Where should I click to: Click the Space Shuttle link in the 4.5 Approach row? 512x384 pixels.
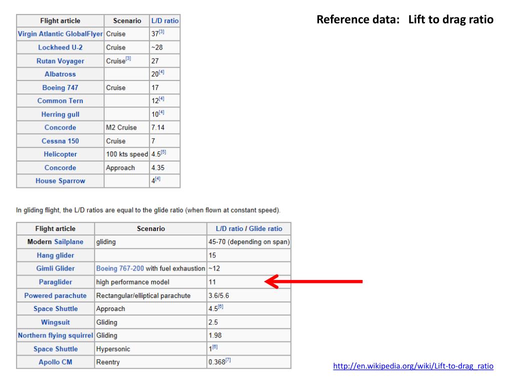point(55,309)
